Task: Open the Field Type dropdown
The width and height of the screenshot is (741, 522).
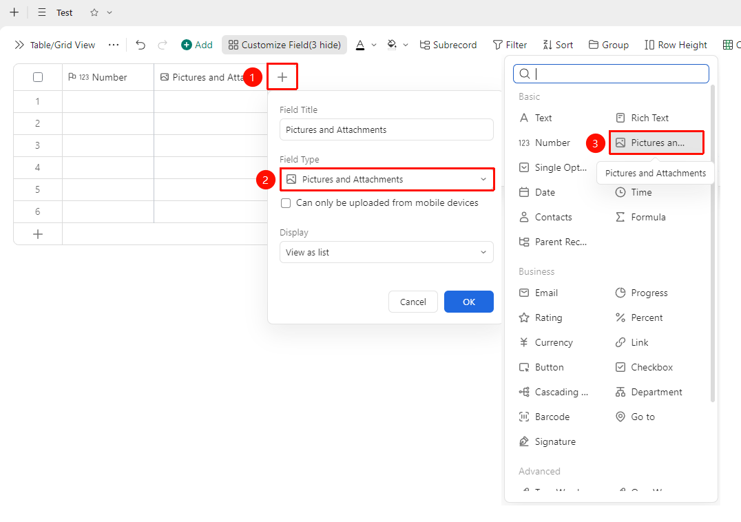Action: (x=386, y=180)
